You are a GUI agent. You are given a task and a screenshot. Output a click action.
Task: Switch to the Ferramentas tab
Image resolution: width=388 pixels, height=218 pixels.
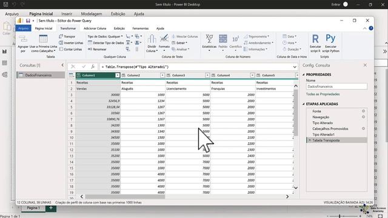coord(140,28)
